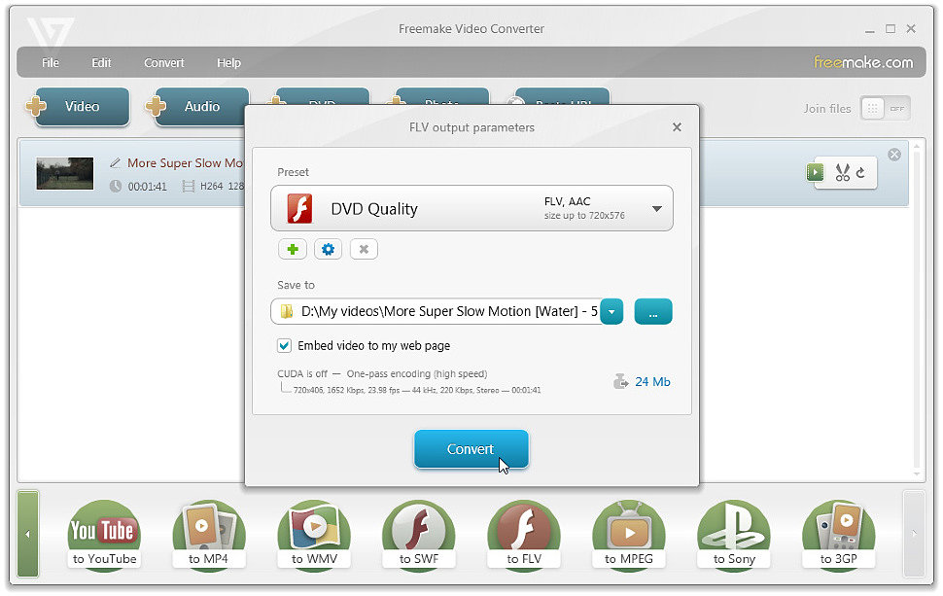
Task: Toggle the Join files switch
Action: click(885, 108)
